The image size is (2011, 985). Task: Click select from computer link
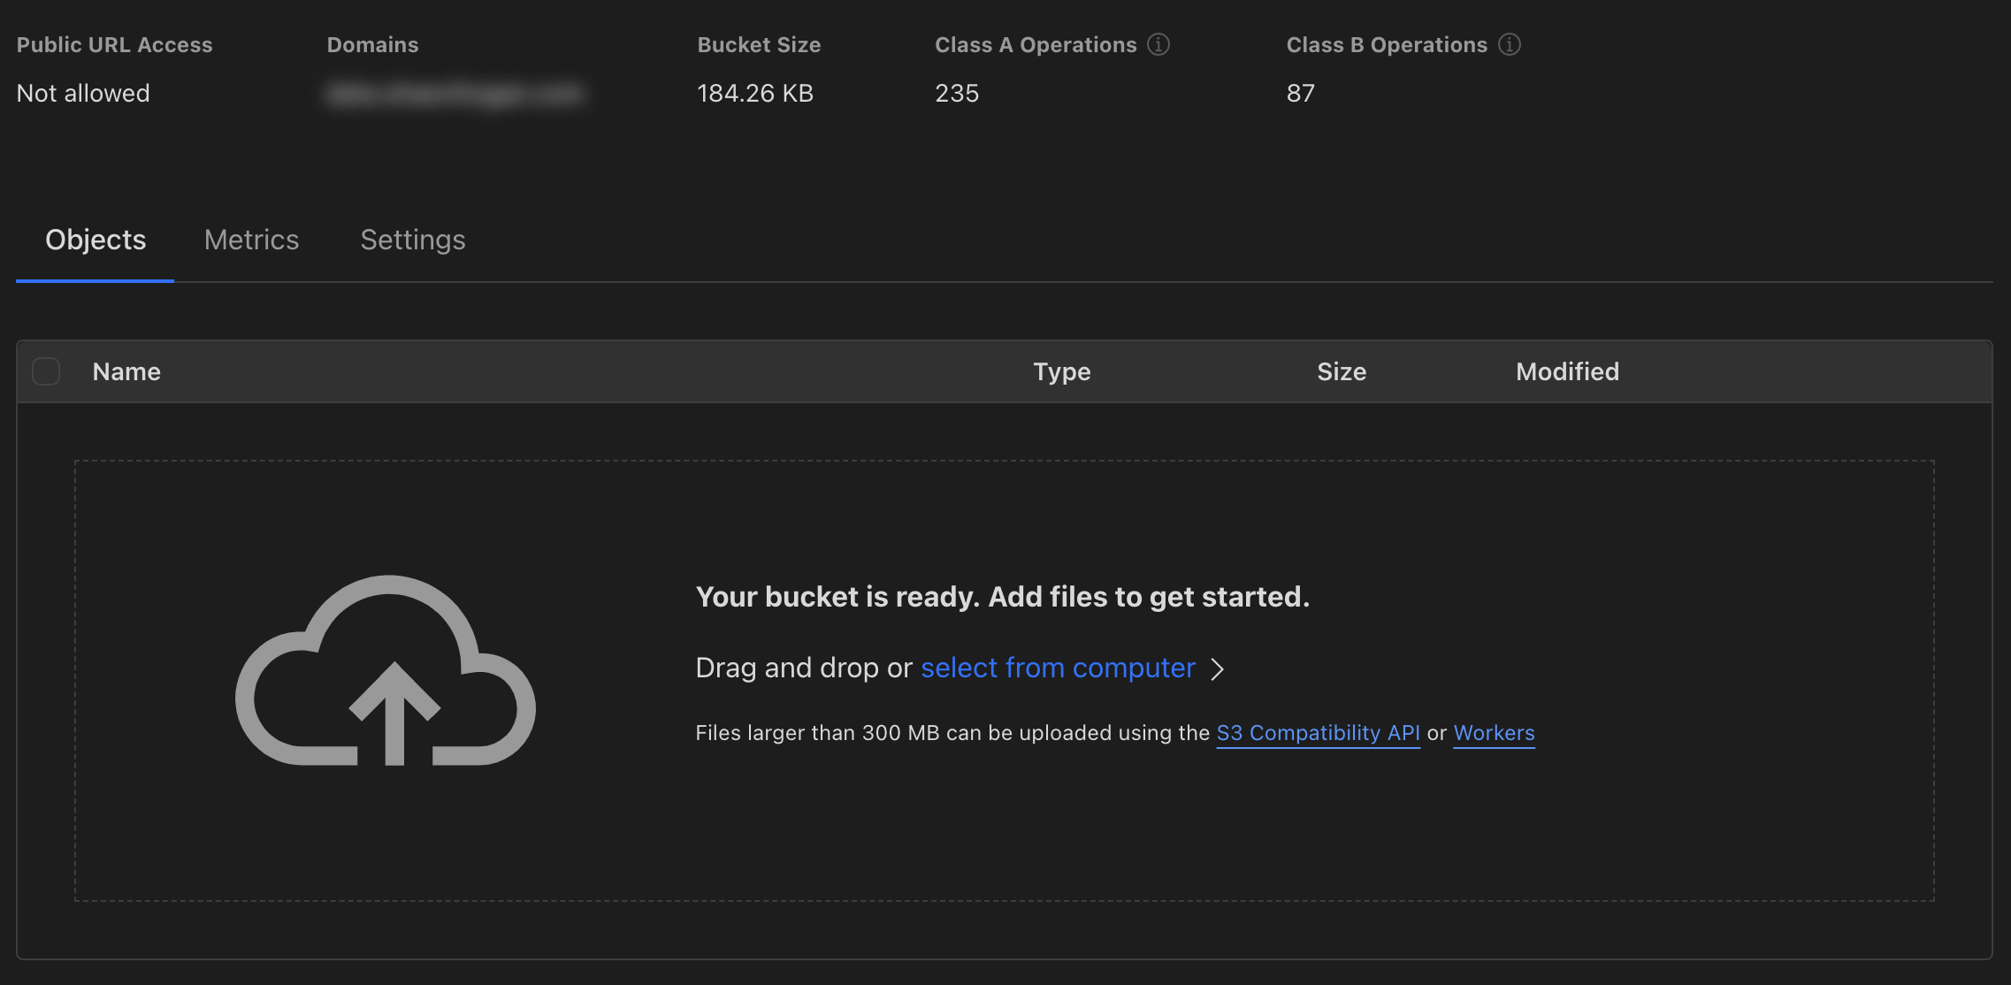[x=1058, y=668]
